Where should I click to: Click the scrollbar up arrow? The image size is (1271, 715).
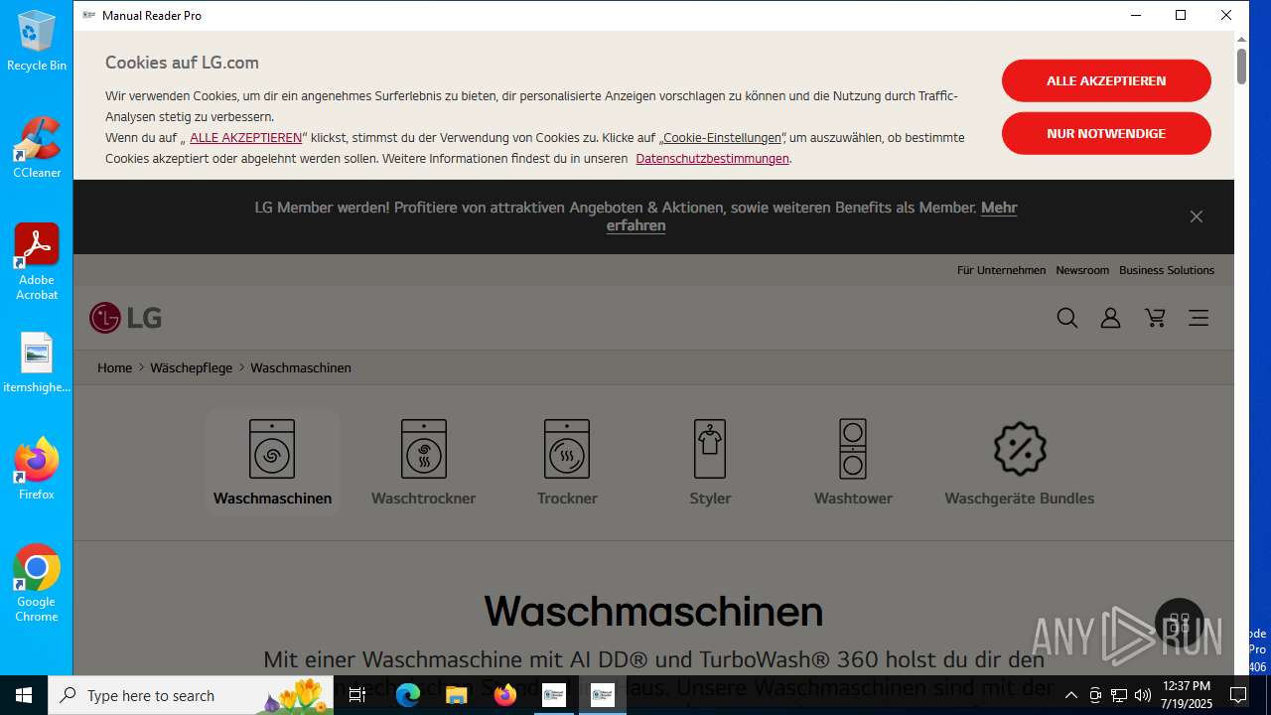[x=1241, y=39]
